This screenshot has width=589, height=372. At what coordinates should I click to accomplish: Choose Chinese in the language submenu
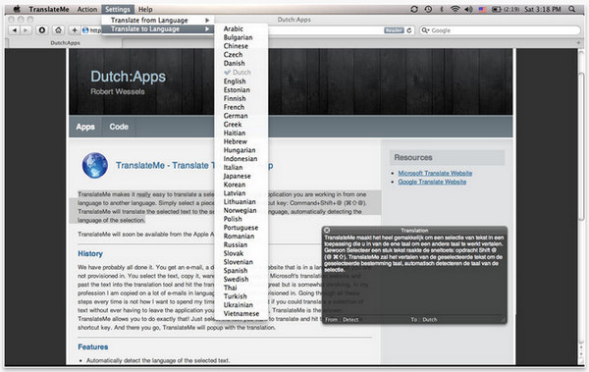pyautogui.click(x=241, y=46)
